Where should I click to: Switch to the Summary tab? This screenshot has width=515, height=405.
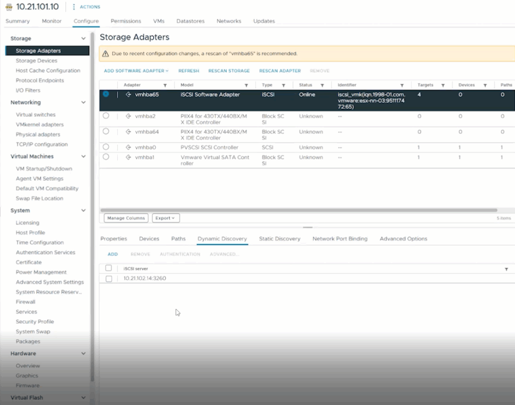pyautogui.click(x=18, y=21)
